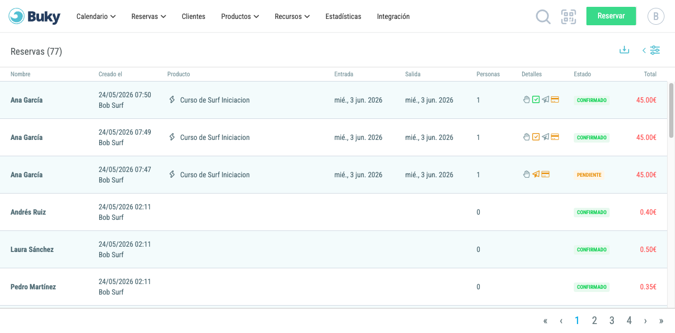Click orange paper plane icon in 07:47 row
The width and height of the screenshot is (675, 333).
pyautogui.click(x=536, y=174)
